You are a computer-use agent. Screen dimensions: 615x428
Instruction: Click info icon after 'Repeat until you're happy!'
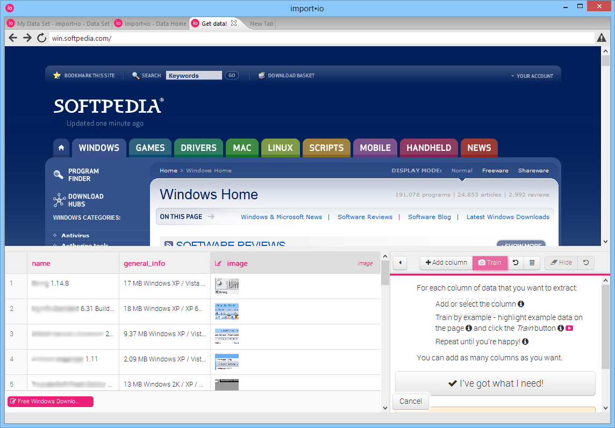click(x=525, y=342)
